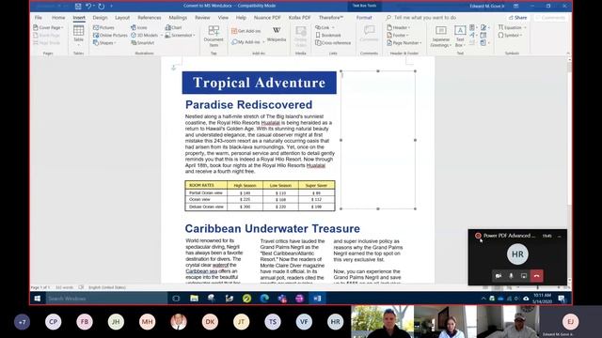Open the File menu

tap(39, 18)
